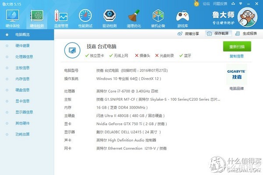Screen dimensions: 263x175
Task: Share via 微博分享
Action: tap(188, 34)
